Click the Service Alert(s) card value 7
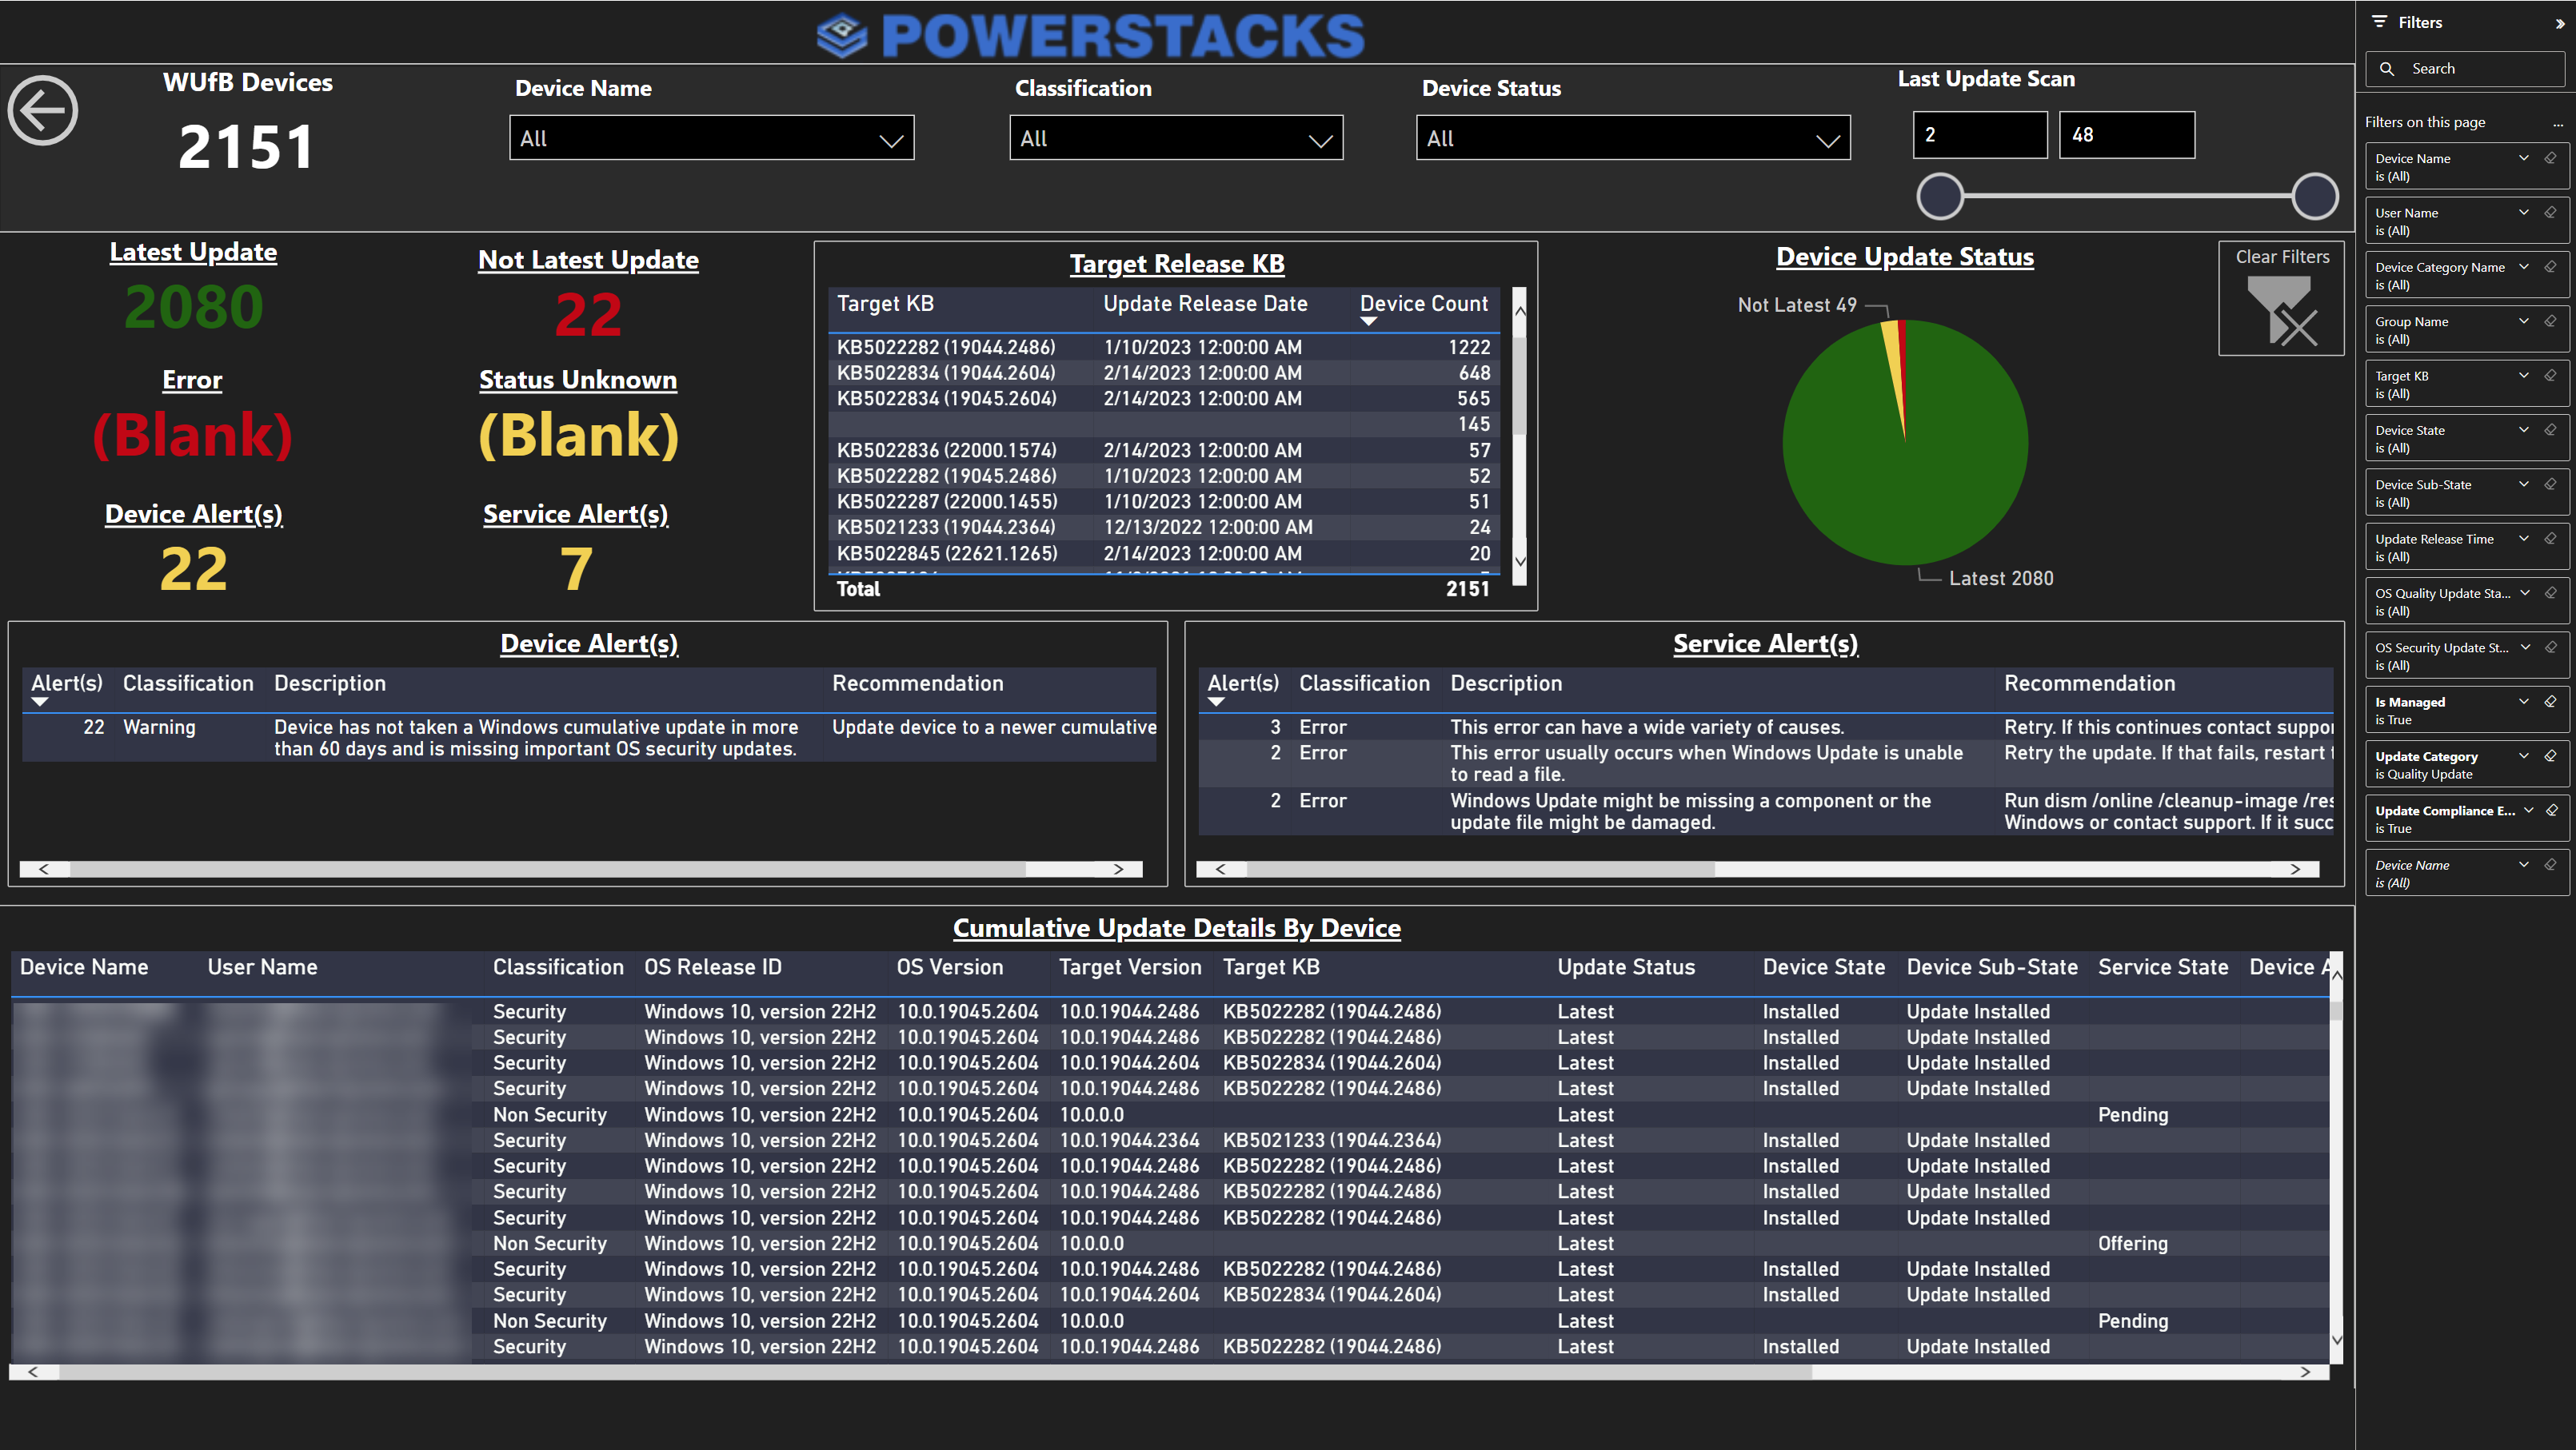The image size is (2576, 1450). (576, 570)
